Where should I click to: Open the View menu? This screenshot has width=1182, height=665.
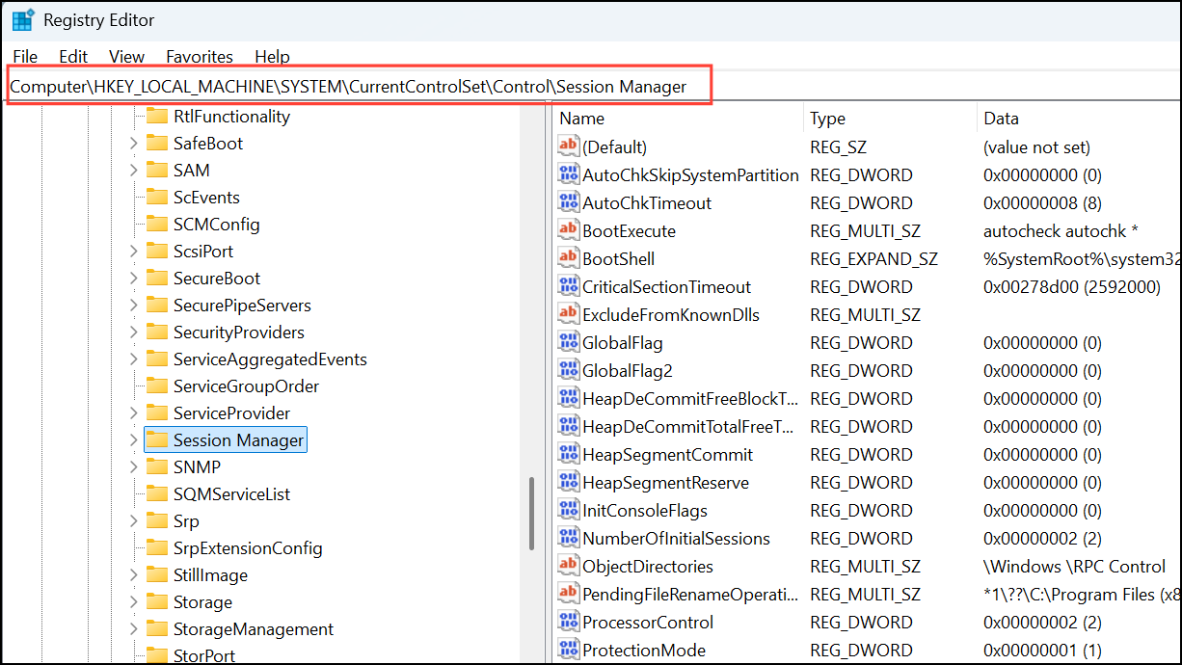[x=126, y=57]
